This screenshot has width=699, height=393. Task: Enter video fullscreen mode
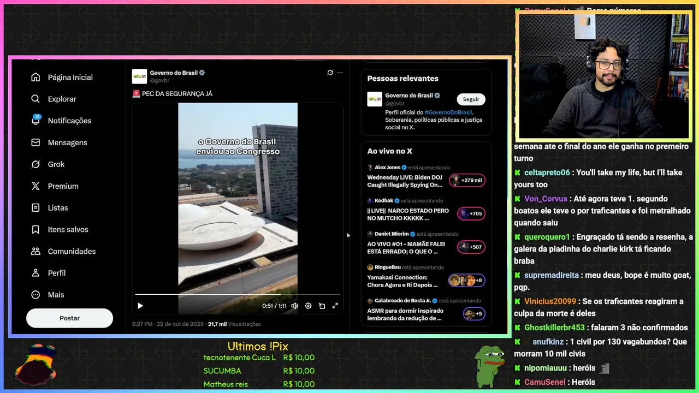coord(335,306)
